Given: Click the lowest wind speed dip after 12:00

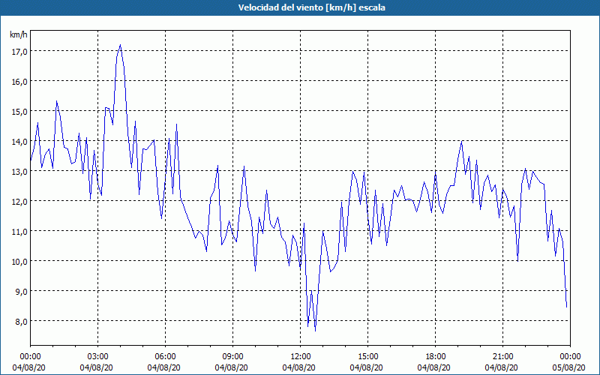Looking at the screenshot, I should pyautogui.click(x=315, y=331).
